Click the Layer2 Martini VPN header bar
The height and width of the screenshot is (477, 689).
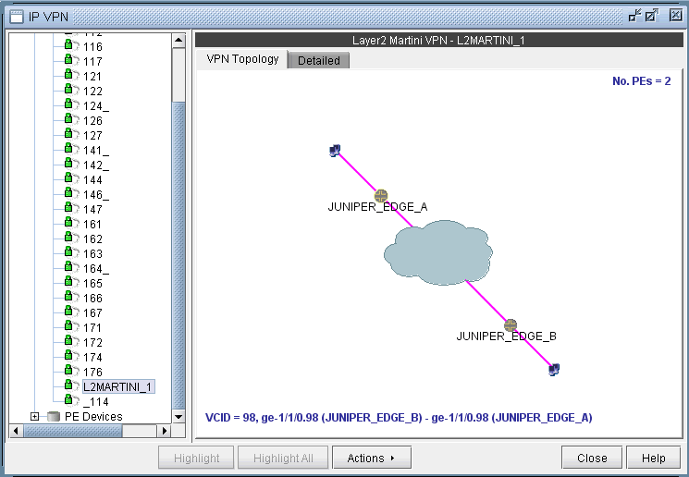[x=438, y=41]
